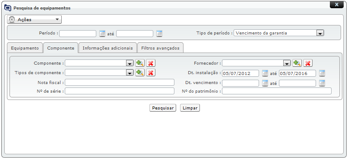Expand the Tipo de período dropdown

pyautogui.click(x=320, y=33)
